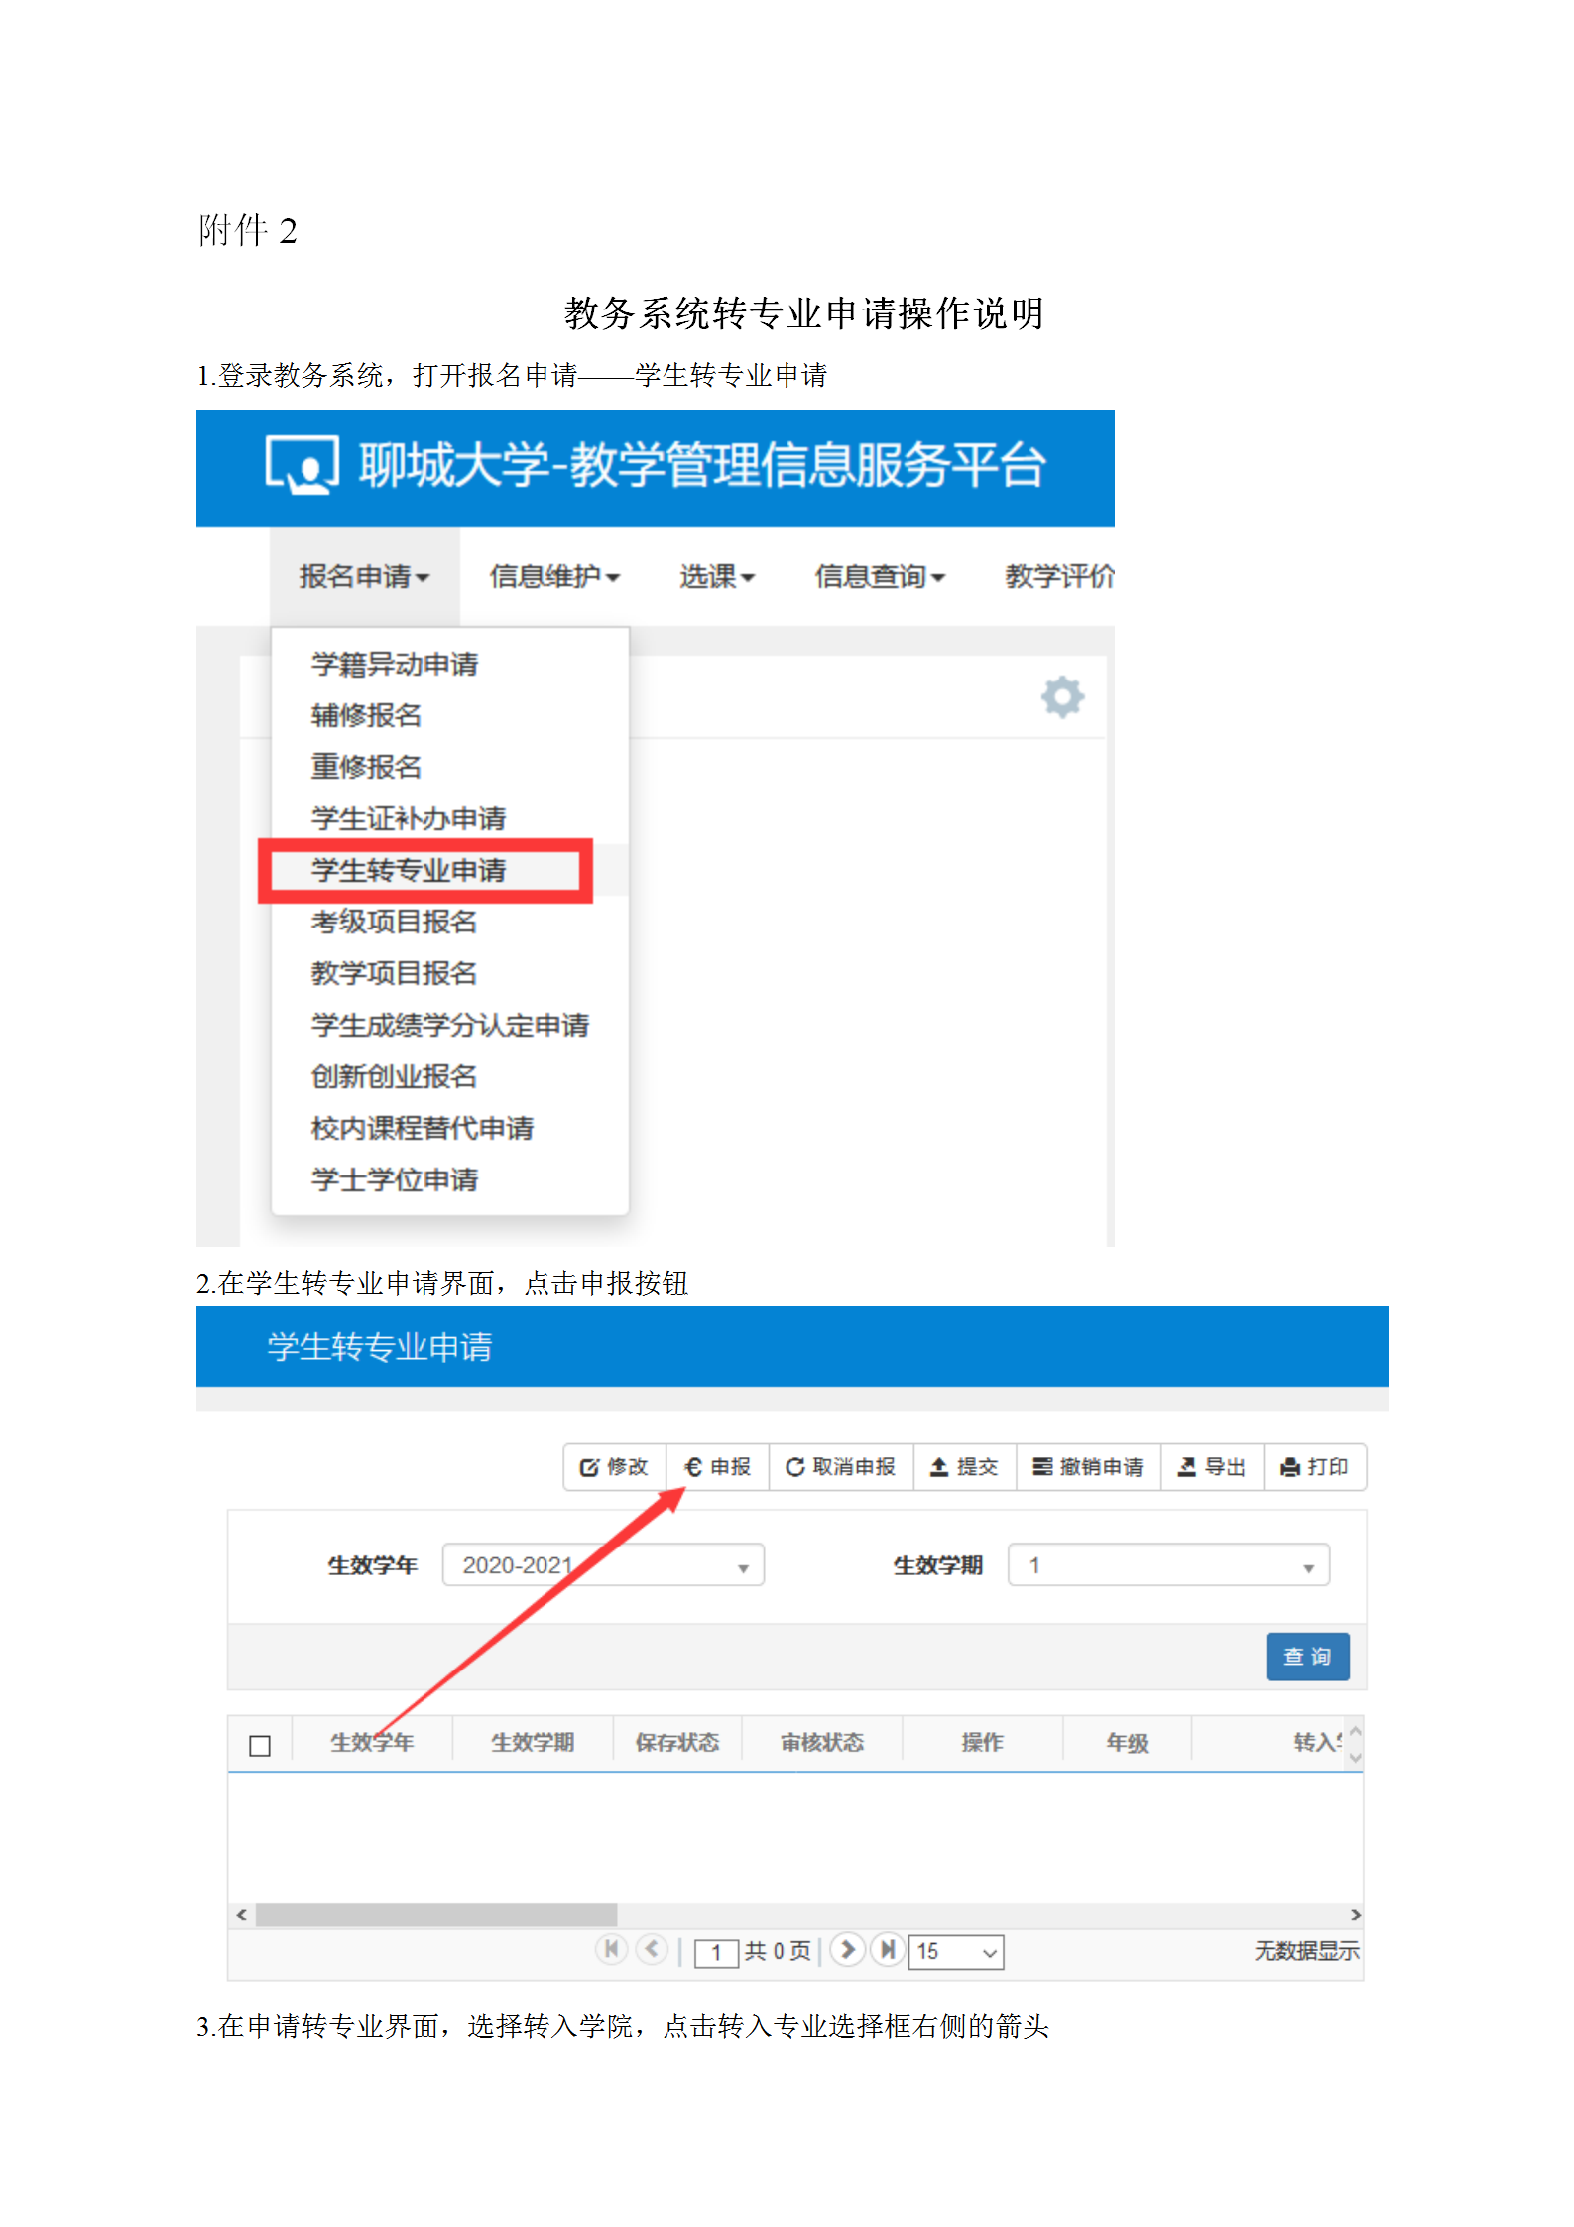Select 考级项目报名 menu item
Screen dimensions: 1574x2227
point(394,922)
